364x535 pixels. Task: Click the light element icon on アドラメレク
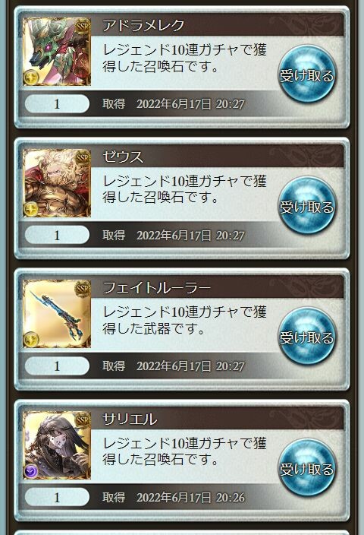(31, 78)
